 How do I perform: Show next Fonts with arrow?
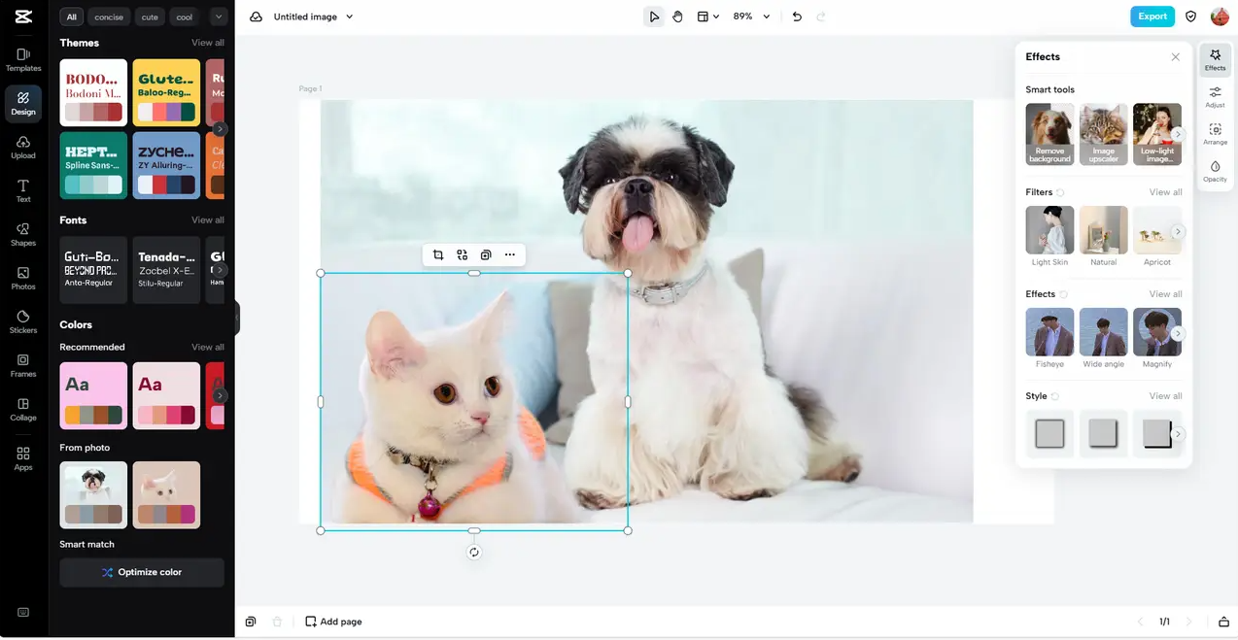221,270
